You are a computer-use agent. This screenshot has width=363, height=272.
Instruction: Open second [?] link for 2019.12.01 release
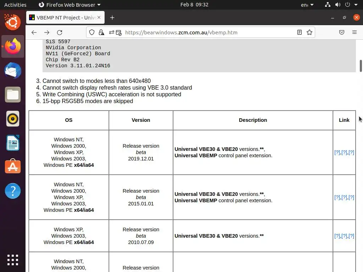[x=344, y=152]
